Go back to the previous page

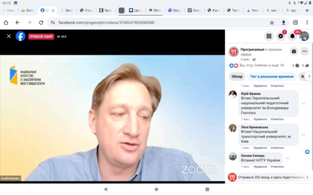click(x=18, y=22)
